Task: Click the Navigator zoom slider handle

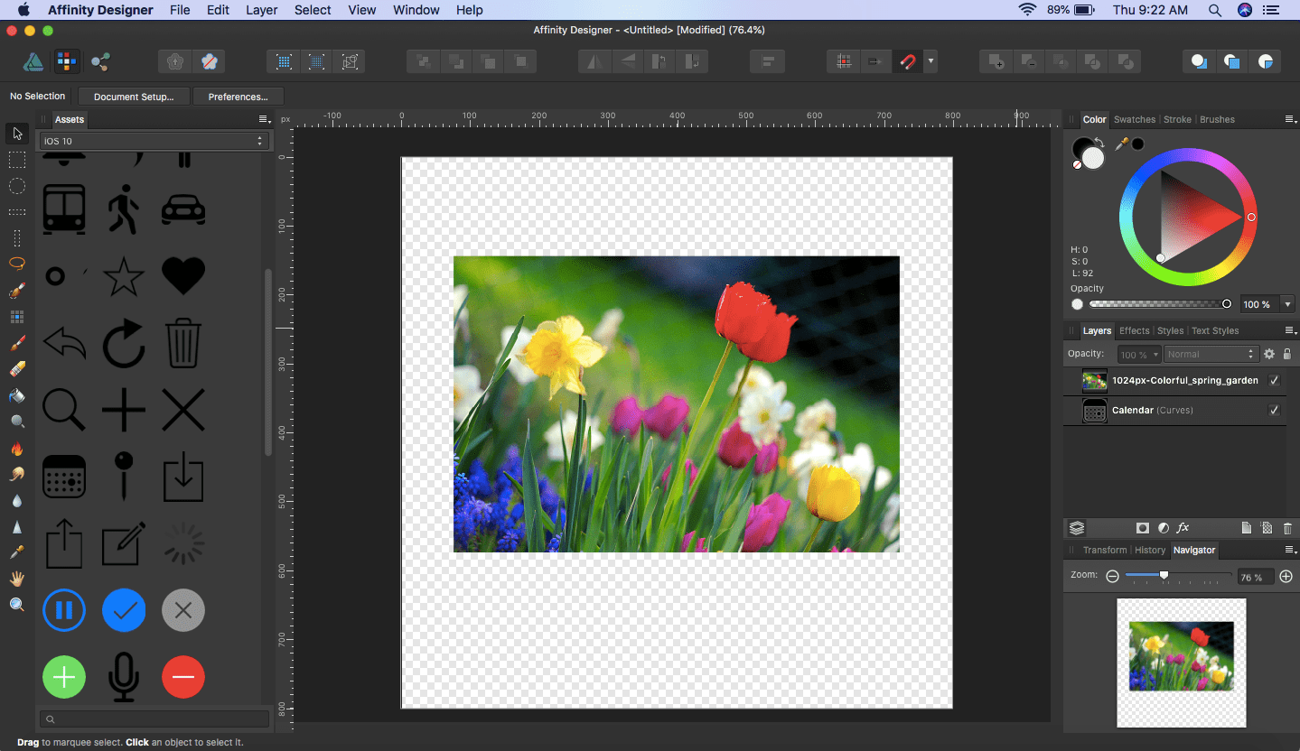Action: 1164,575
